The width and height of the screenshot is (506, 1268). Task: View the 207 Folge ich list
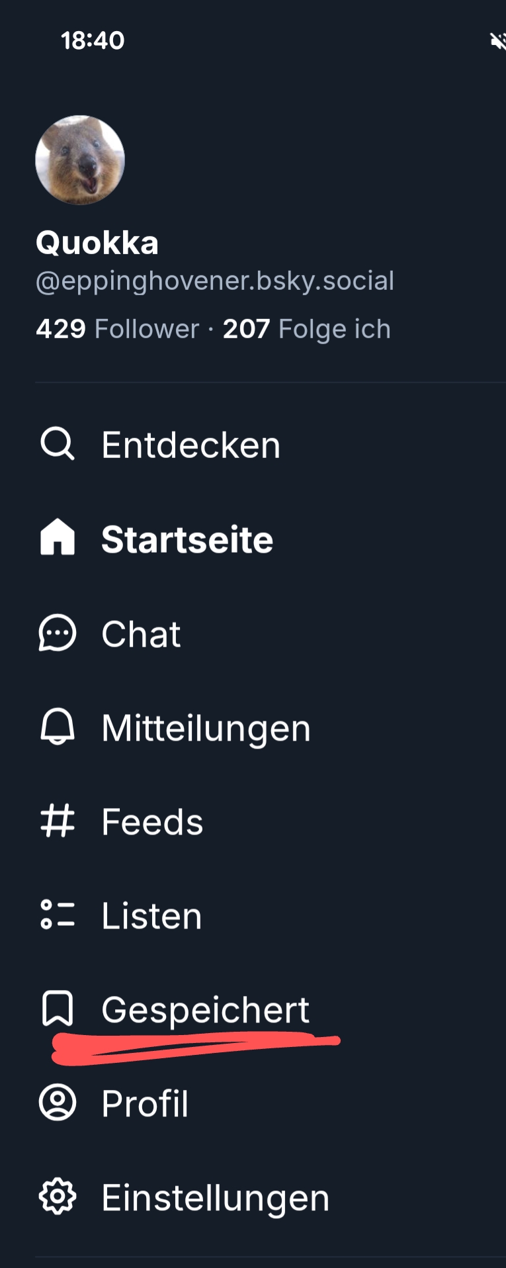pyautogui.click(x=306, y=329)
